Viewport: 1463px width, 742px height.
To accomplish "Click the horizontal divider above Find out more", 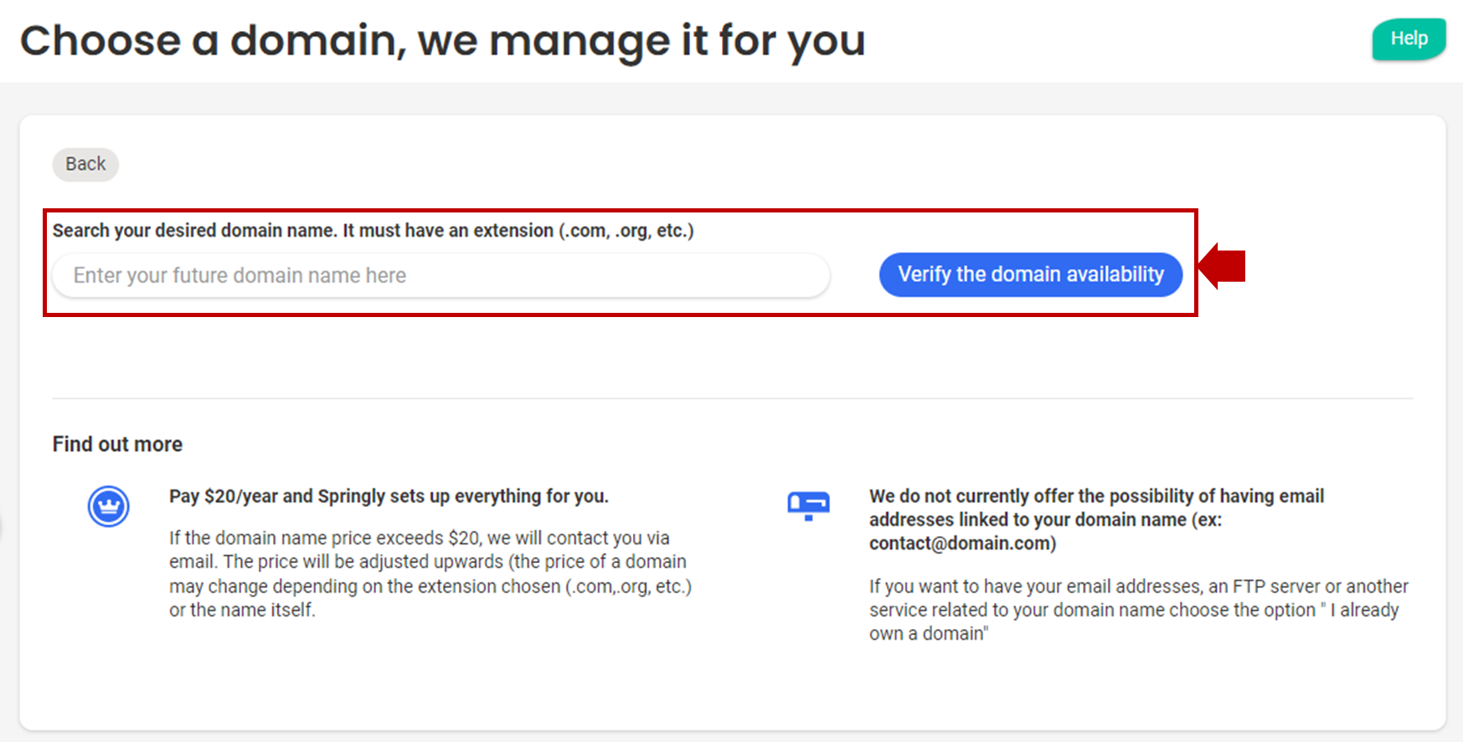I will [x=732, y=398].
